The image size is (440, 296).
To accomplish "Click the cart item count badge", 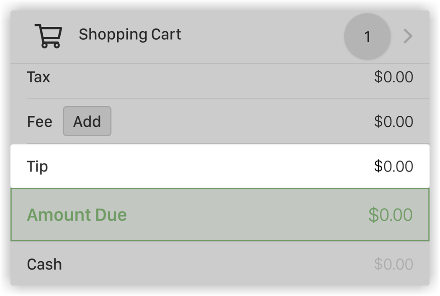I will tap(367, 37).
